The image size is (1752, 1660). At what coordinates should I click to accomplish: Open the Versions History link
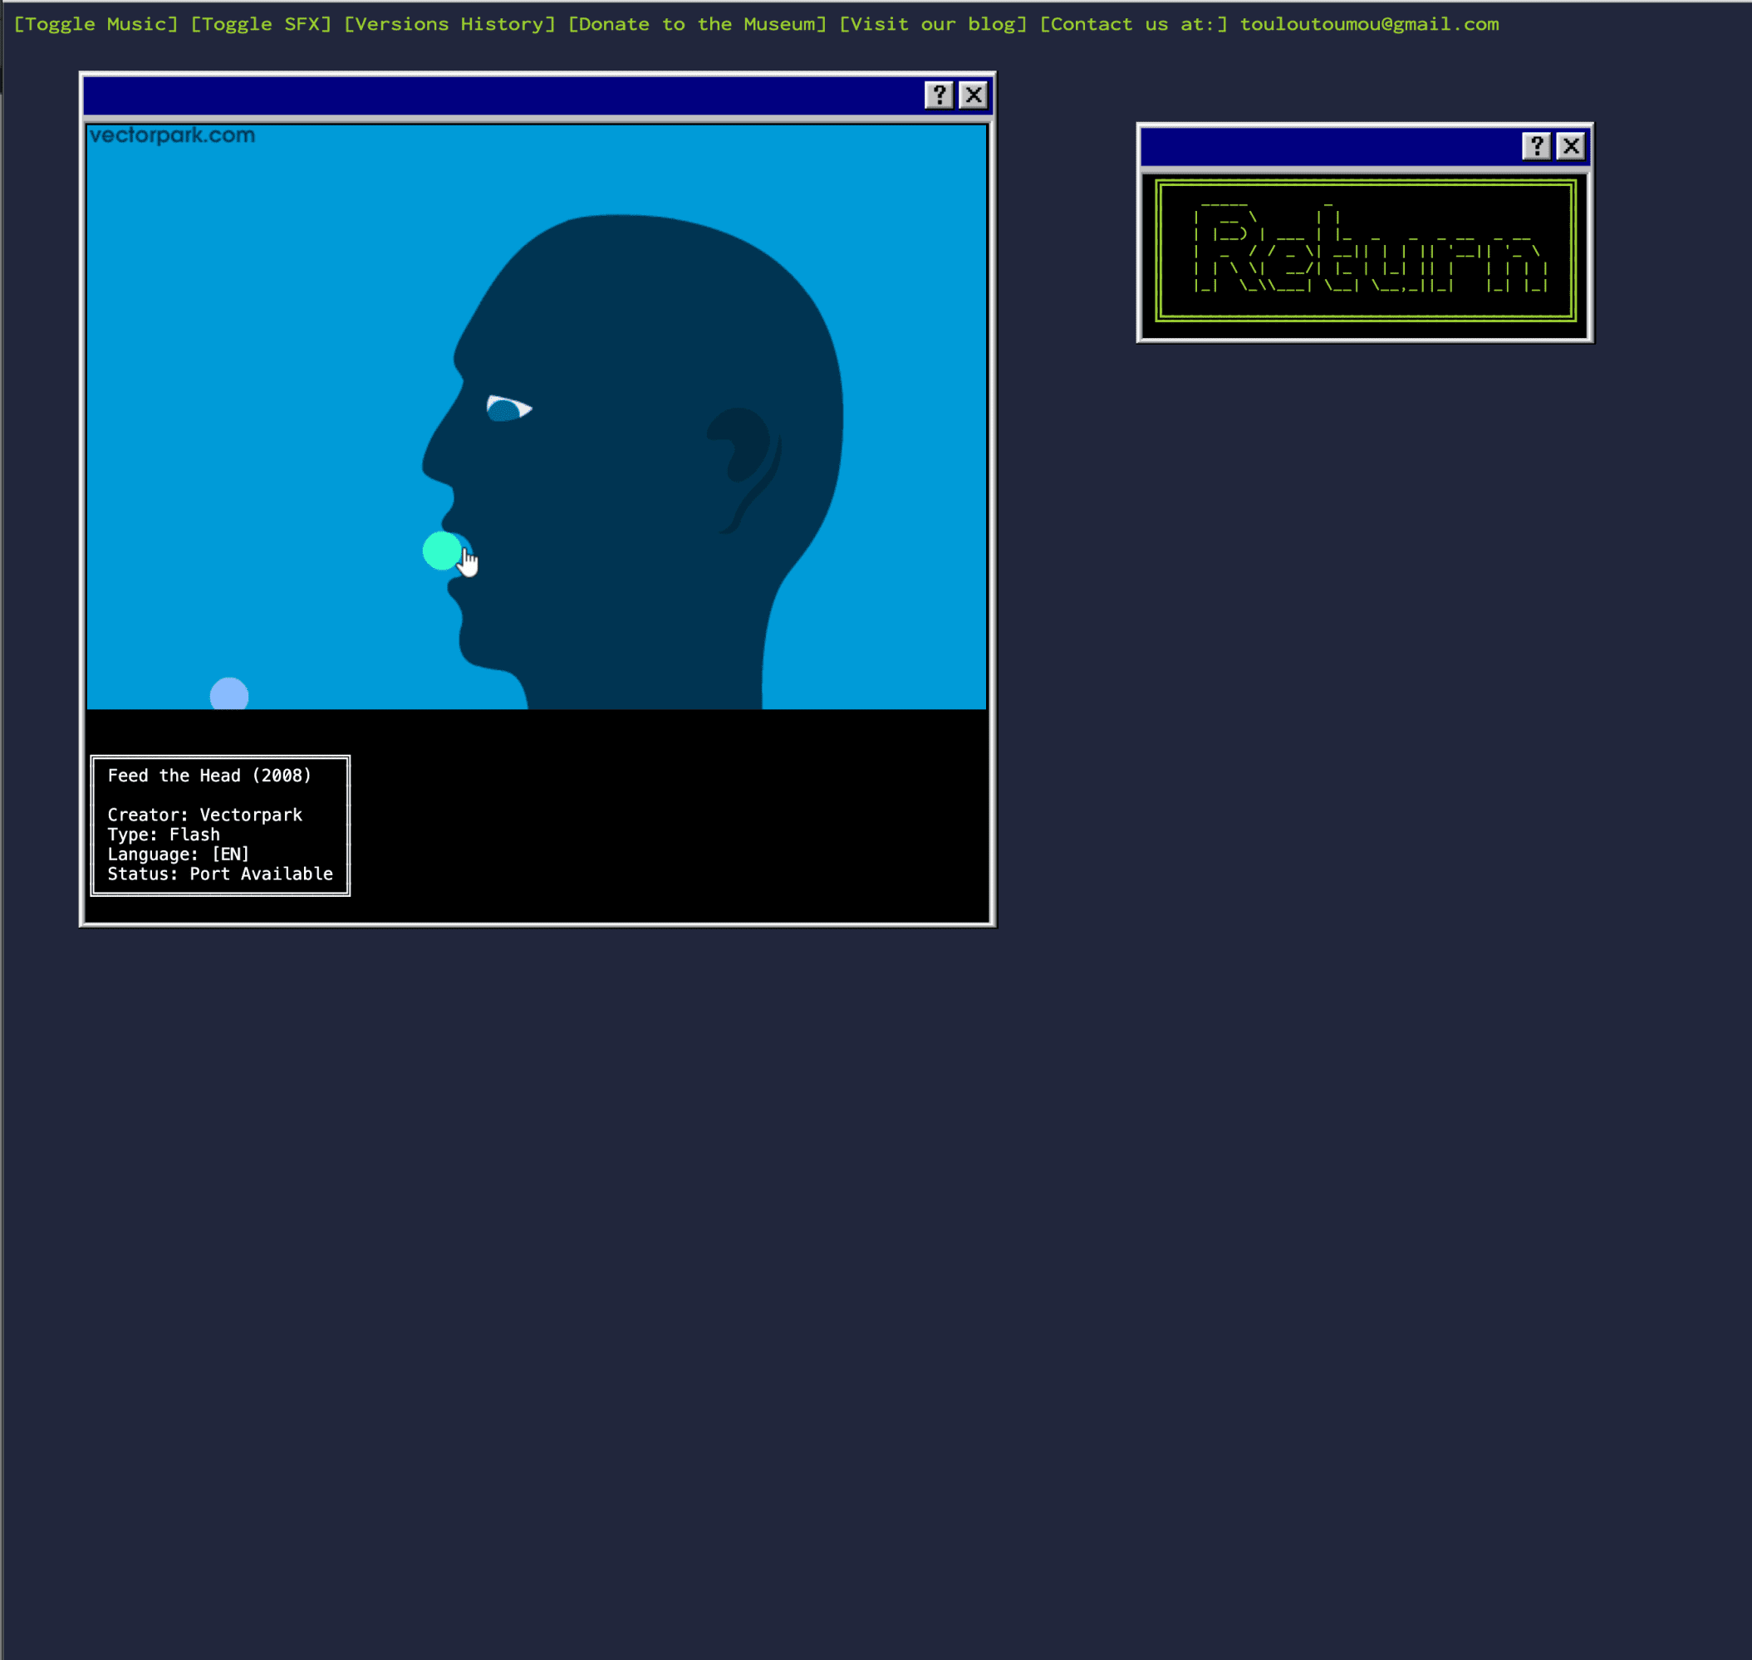click(x=449, y=24)
